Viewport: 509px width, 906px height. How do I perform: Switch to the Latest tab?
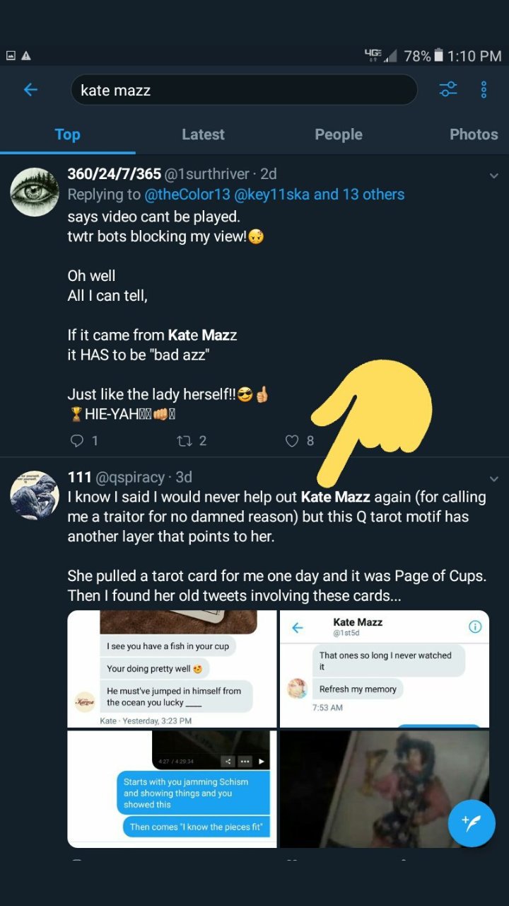click(203, 134)
